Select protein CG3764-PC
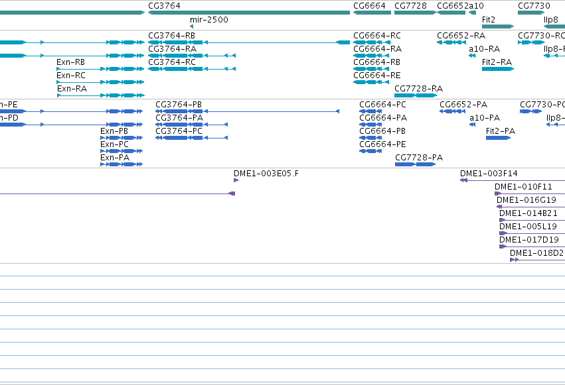Viewport: 565px width, 385px height. click(x=192, y=138)
